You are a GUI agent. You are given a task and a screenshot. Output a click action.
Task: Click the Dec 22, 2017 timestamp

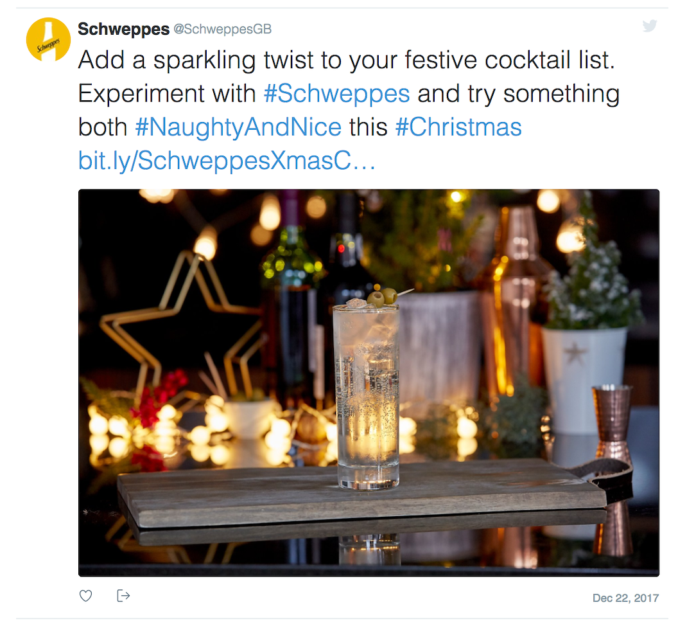625,598
